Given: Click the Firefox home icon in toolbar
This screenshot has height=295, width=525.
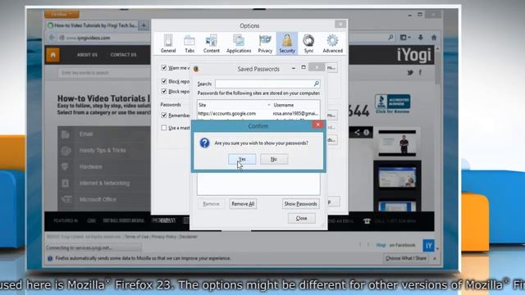Looking at the screenshot, I should click(434, 38).
